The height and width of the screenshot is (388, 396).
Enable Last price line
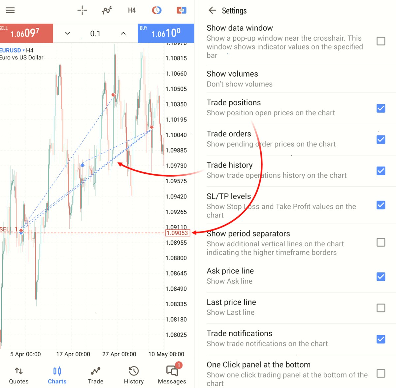tap(381, 308)
